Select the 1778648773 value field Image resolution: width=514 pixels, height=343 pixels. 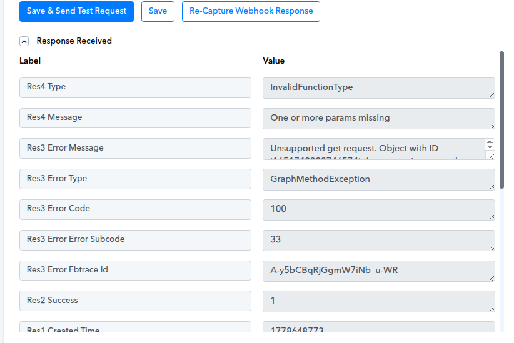[378, 327]
